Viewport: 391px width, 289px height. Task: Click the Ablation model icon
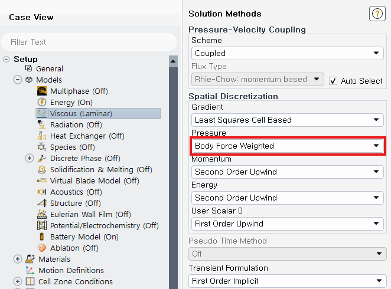[42, 248]
